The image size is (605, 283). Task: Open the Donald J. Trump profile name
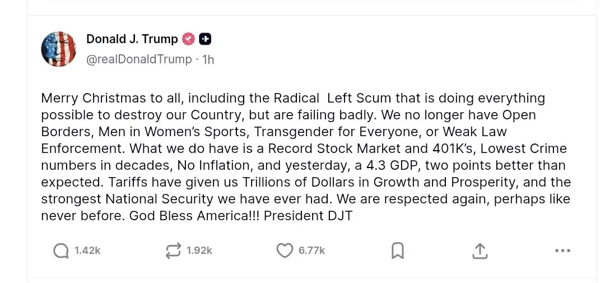click(132, 39)
